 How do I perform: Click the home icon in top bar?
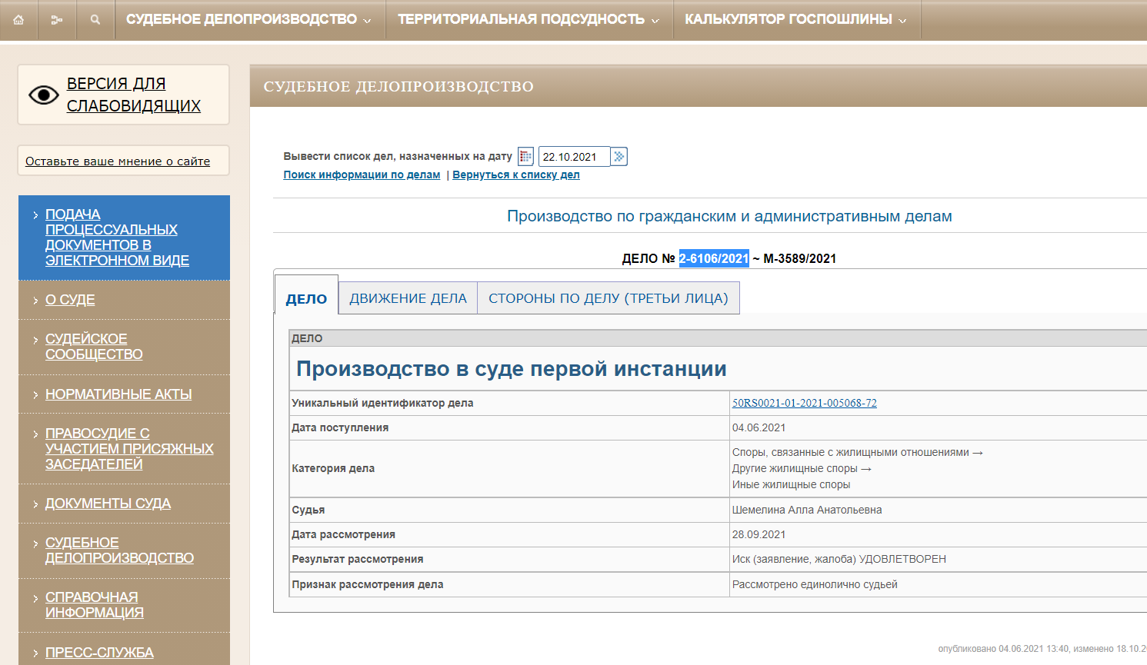click(18, 20)
